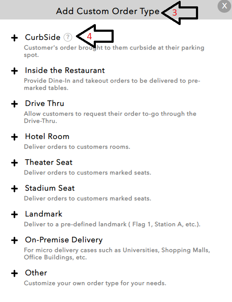
Task: Add Inside the Restaurant via plus icon
Action: (x=14, y=71)
